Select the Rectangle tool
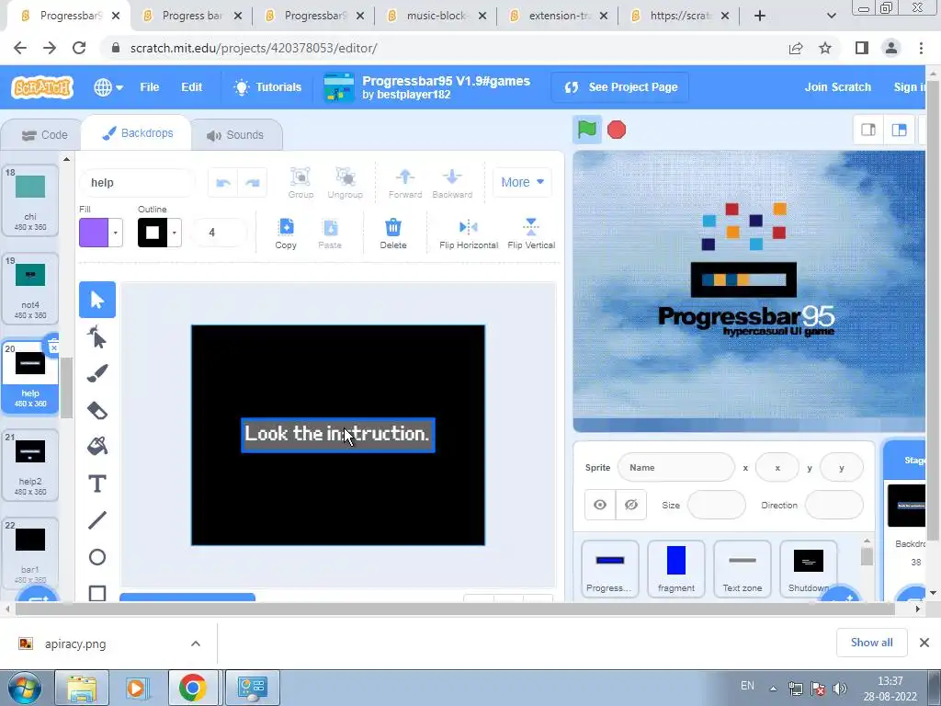 pyautogui.click(x=97, y=593)
